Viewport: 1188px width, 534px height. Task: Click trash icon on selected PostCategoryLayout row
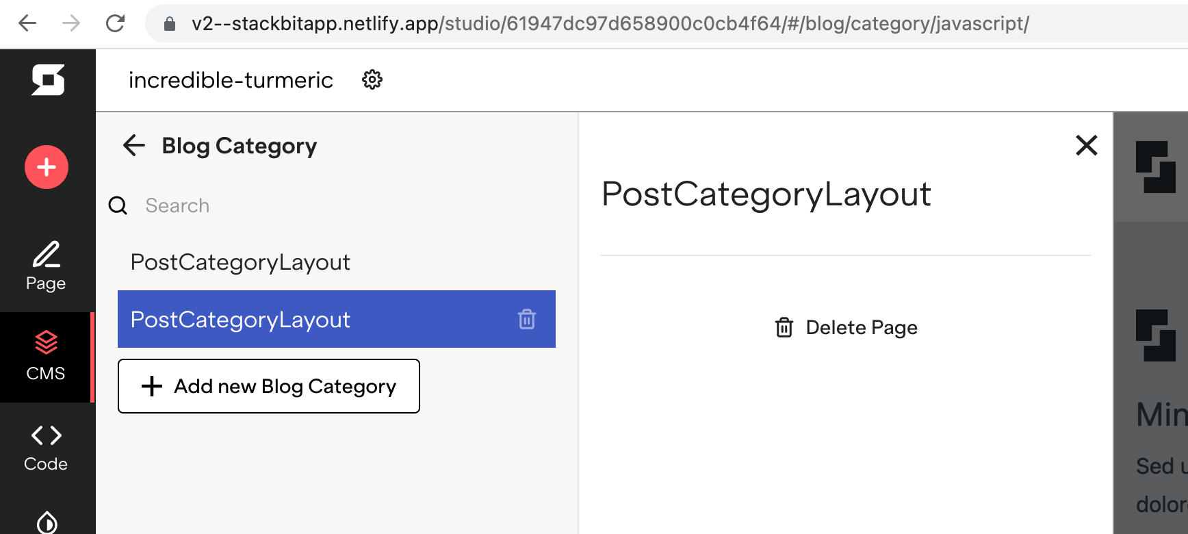(526, 319)
